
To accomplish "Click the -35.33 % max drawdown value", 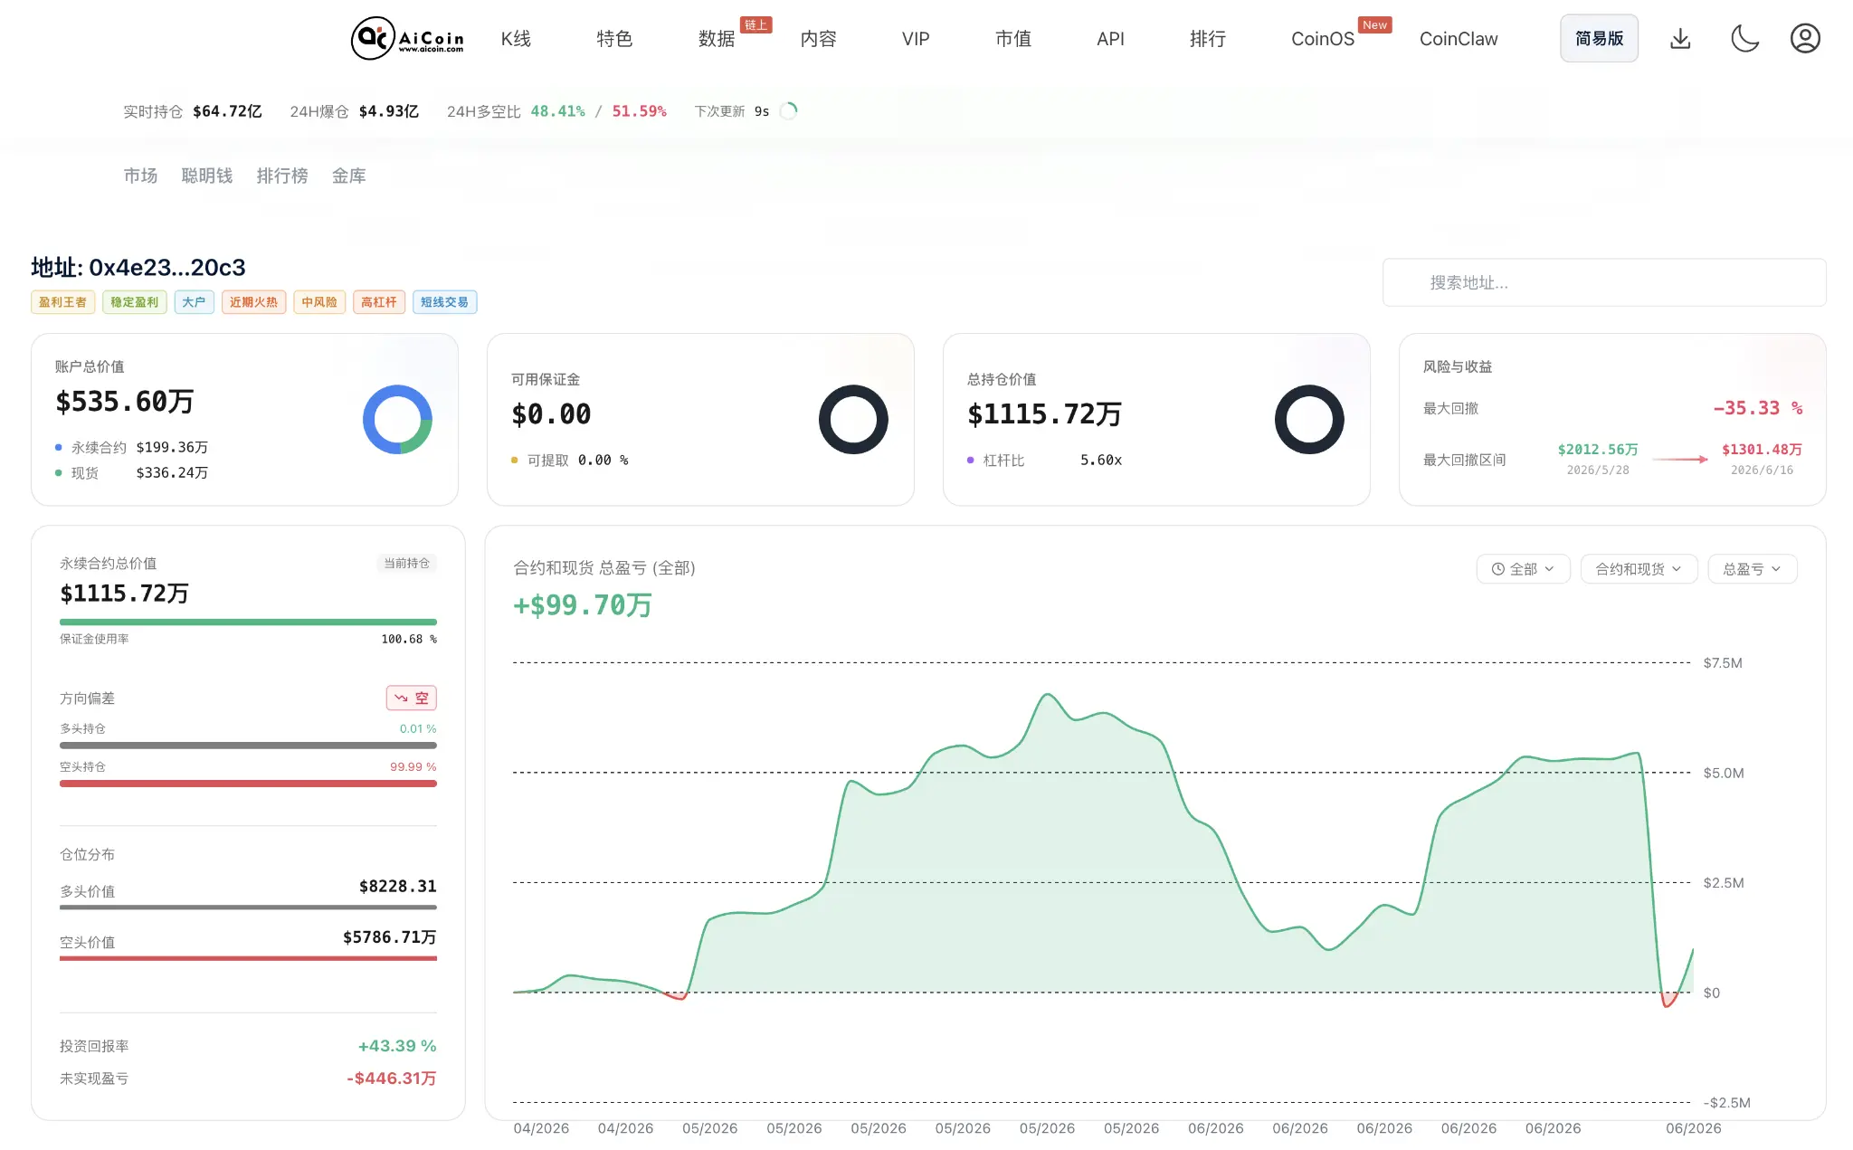I will click(x=1757, y=408).
